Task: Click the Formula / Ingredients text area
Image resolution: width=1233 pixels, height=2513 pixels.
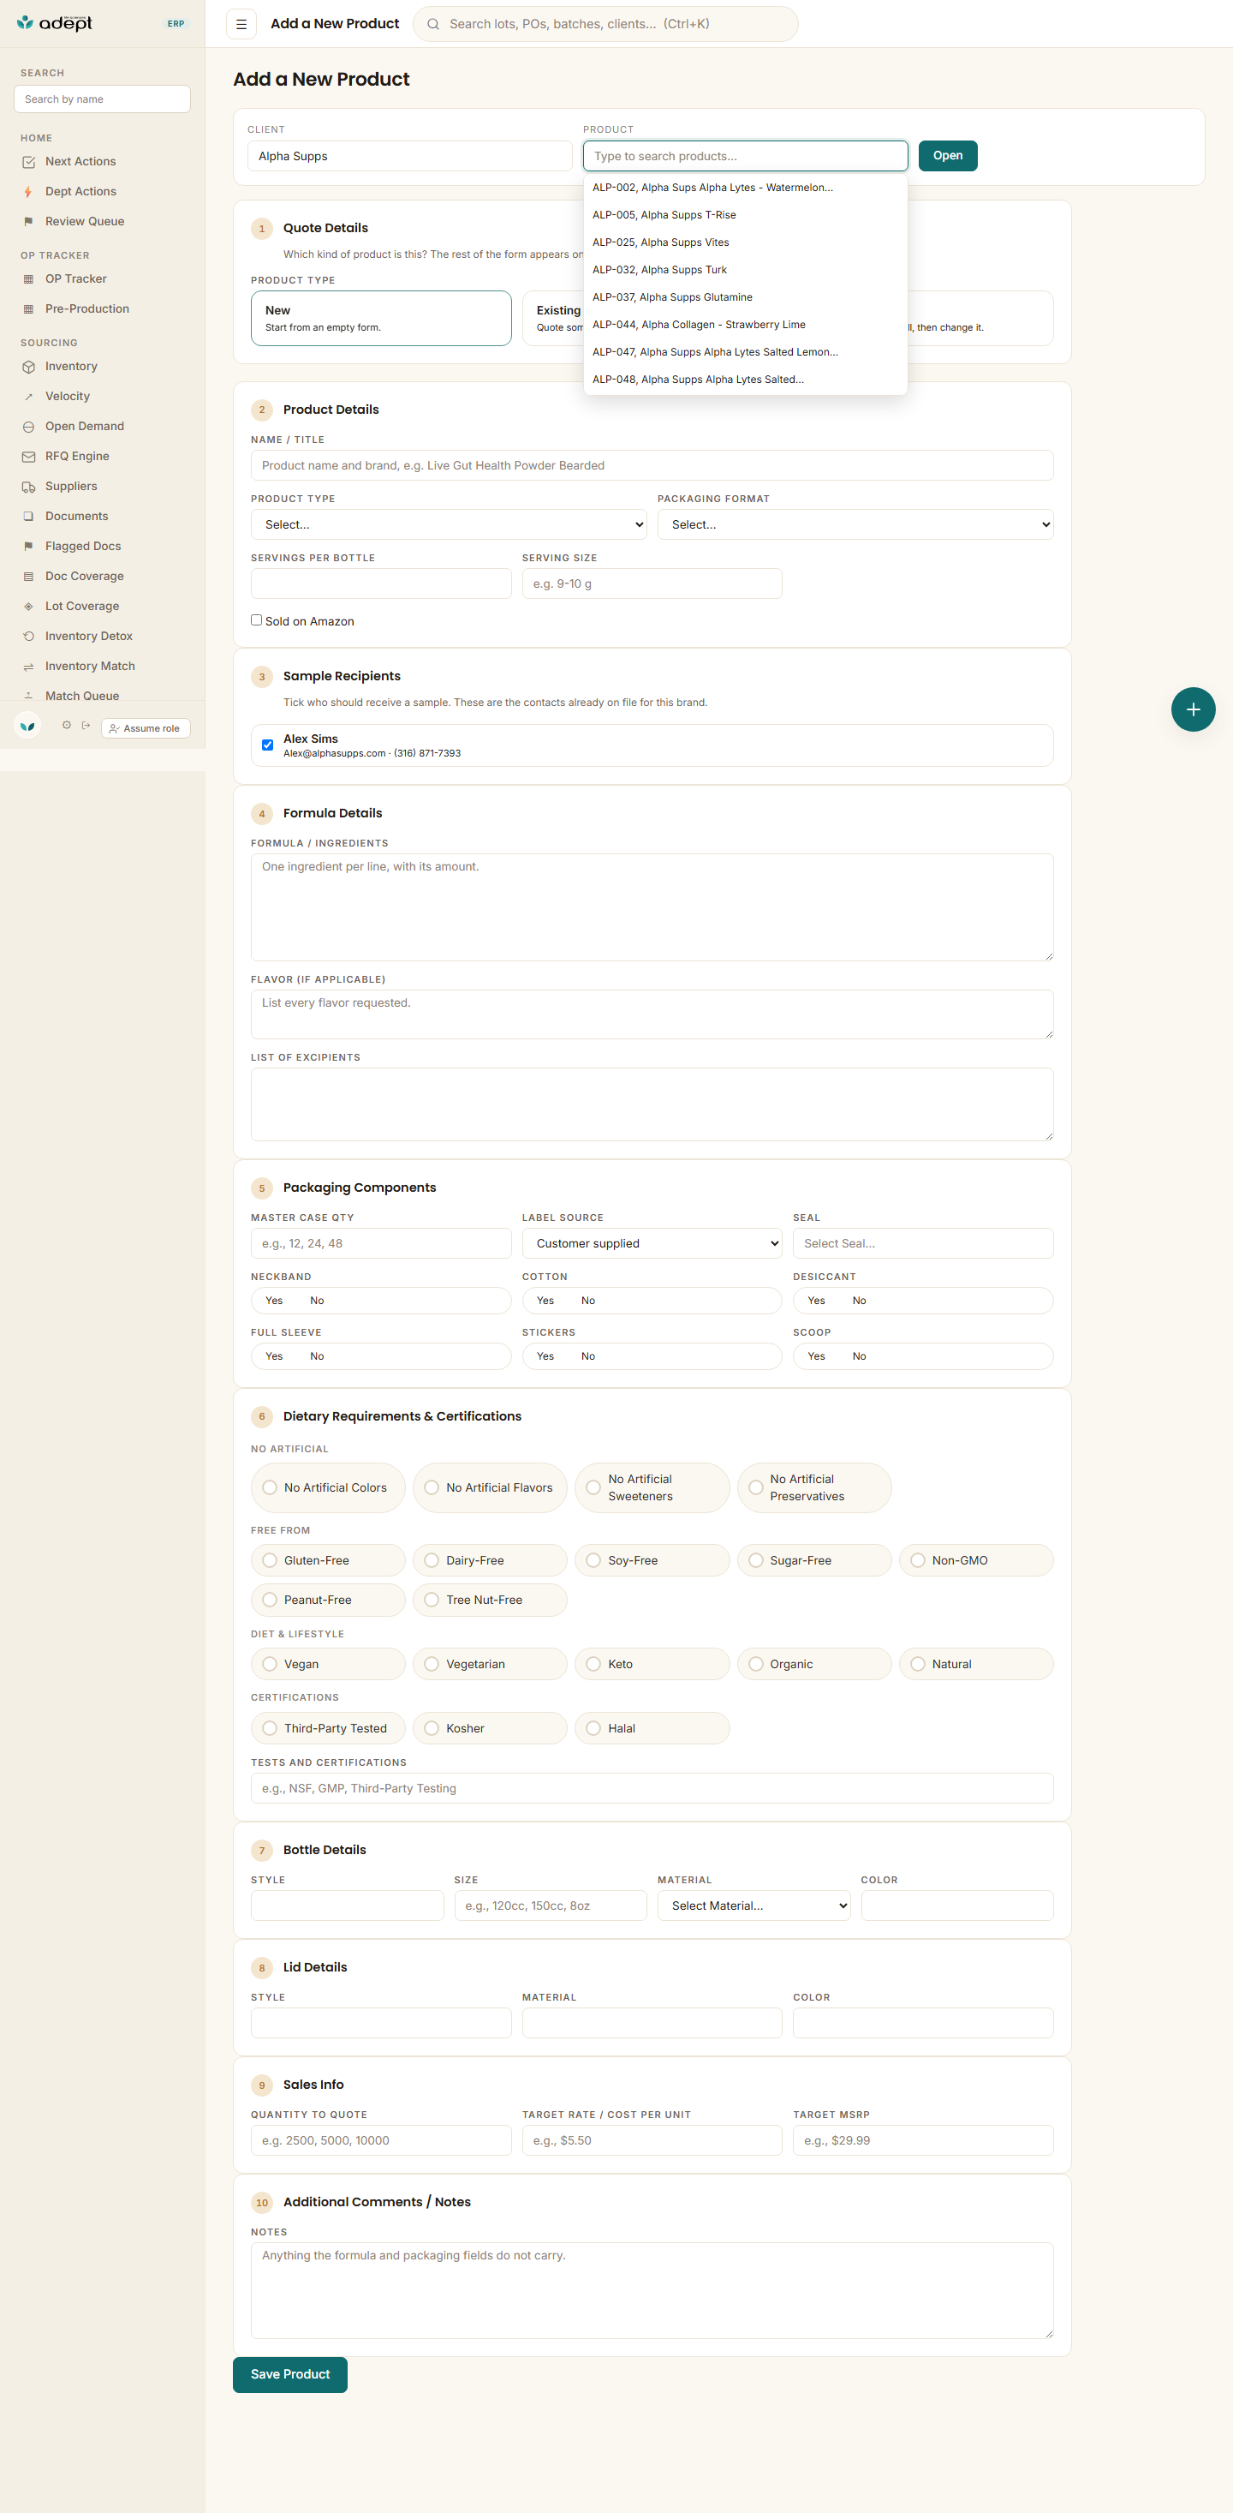Action: (652, 908)
